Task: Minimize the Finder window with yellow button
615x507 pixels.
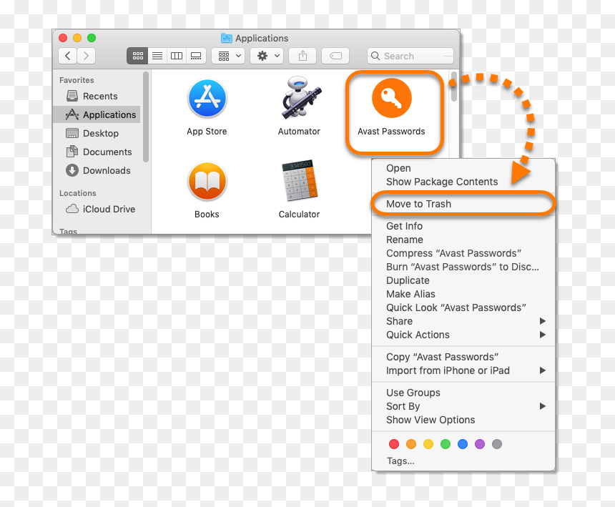Action: (77, 38)
